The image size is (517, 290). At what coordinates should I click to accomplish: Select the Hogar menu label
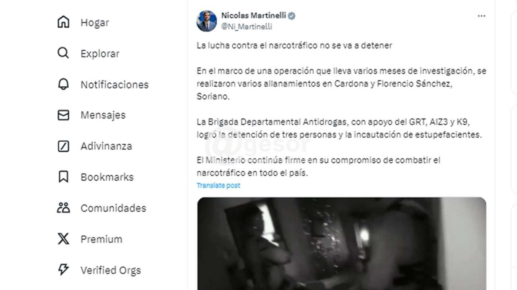point(95,23)
